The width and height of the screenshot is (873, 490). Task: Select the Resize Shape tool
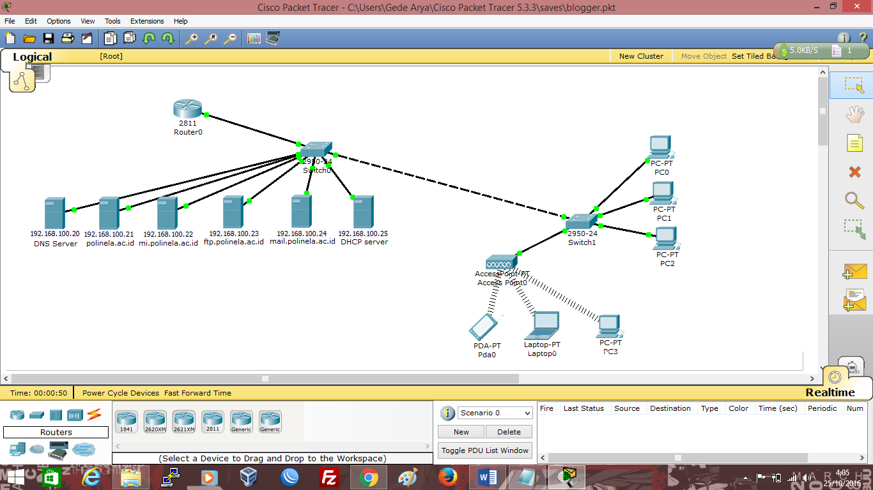(855, 228)
